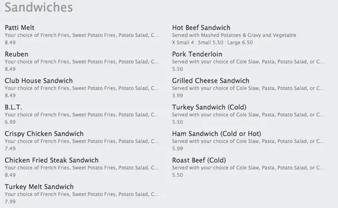Click the Turkey Melt Sandwich title
338x208 pixels.
point(39,187)
